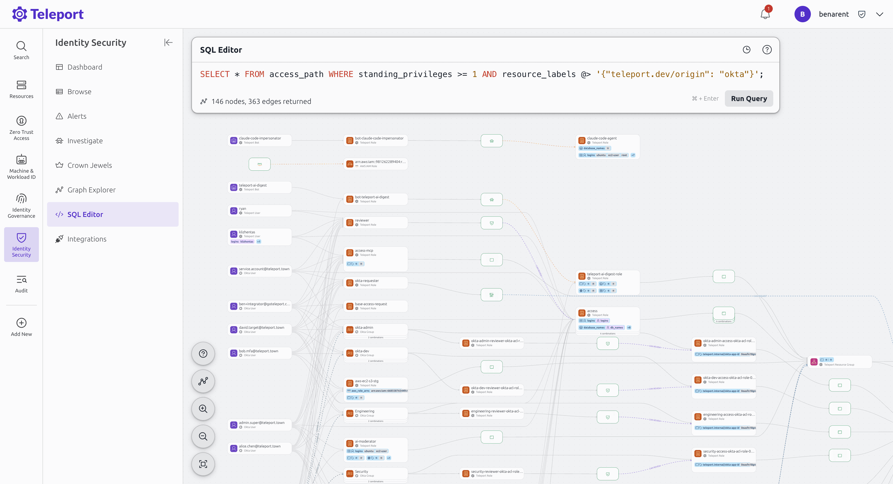
Task: Expand the account dropdown chevron
Action: pos(880,14)
